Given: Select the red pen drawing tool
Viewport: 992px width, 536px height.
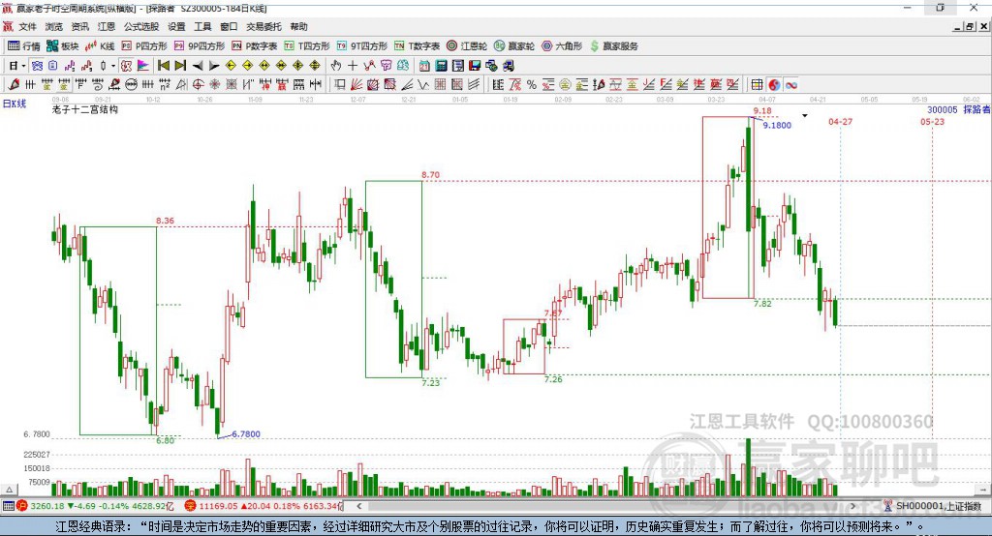Looking at the screenshot, I should click(14, 85).
